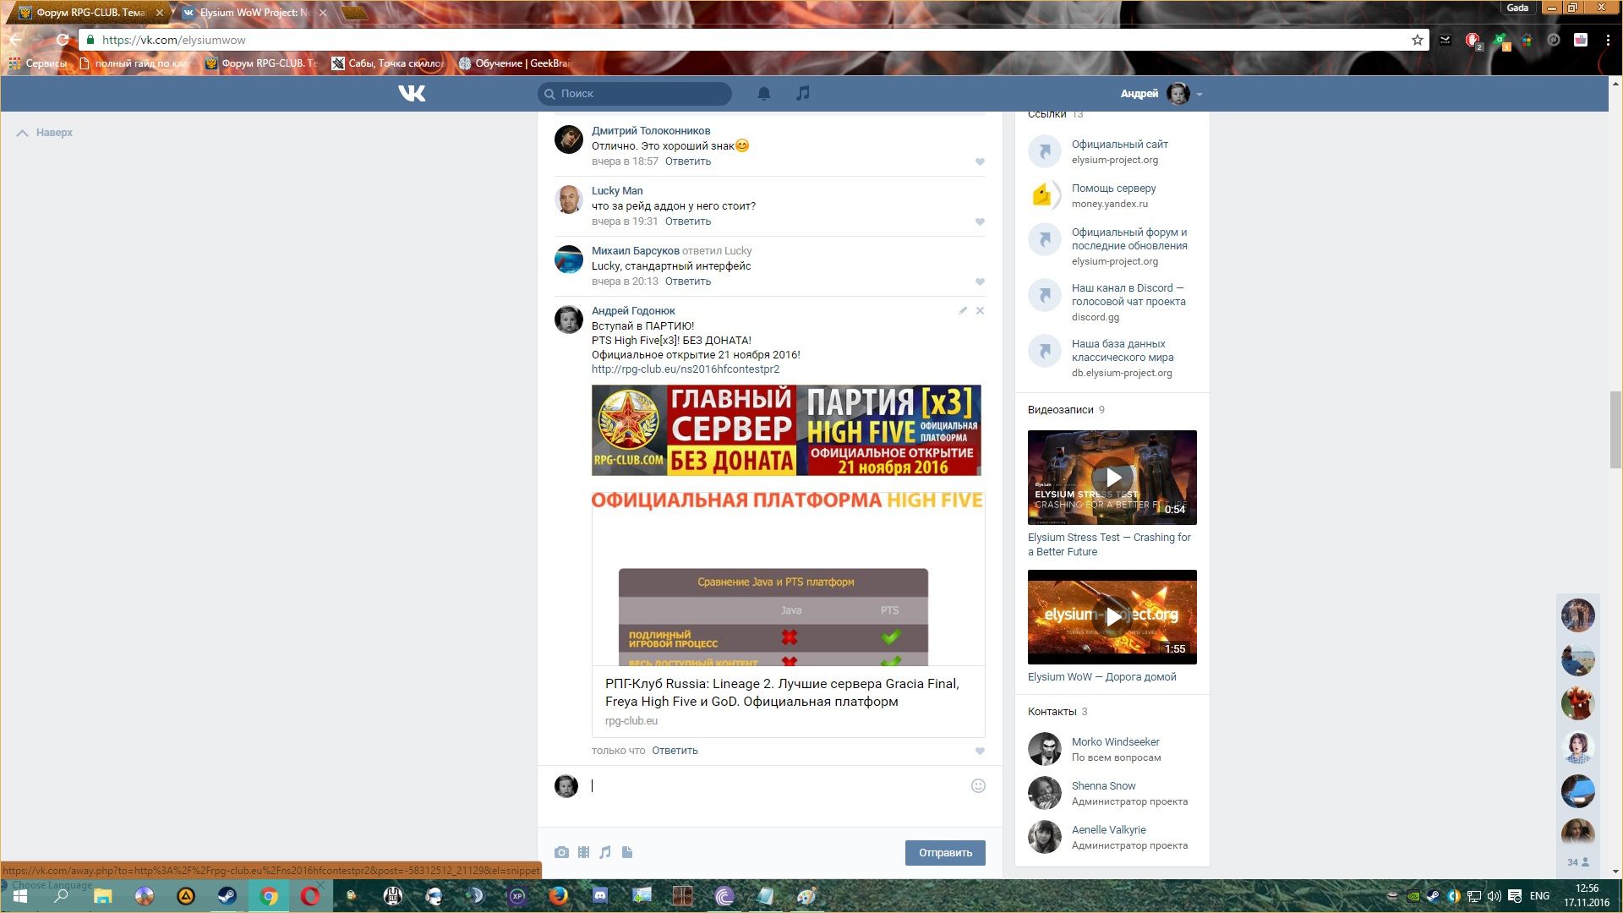Viewport: 1623px width, 913px height.
Task: Open VK notifications bell icon
Action: point(763,93)
